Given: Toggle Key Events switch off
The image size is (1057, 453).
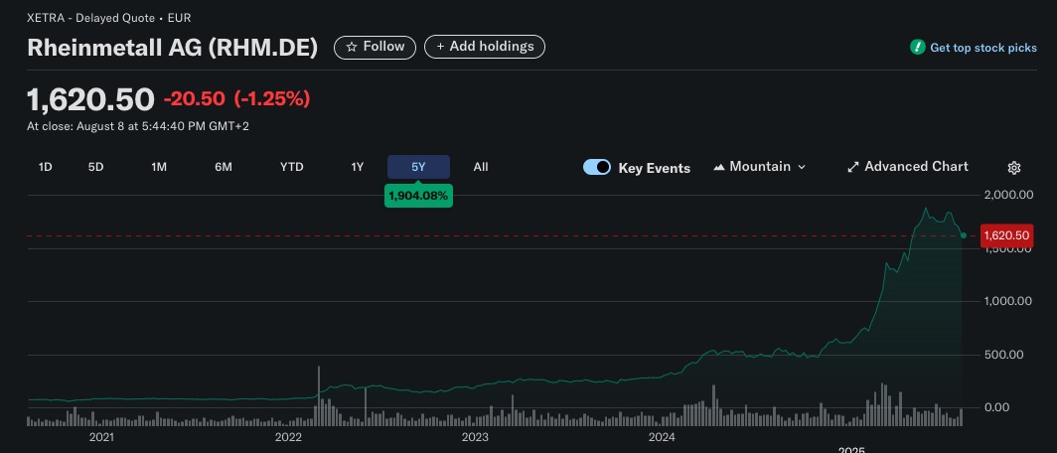Looking at the screenshot, I should point(597,167).
